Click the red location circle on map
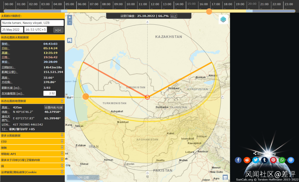This screenshot has height=182, width=299. click(x=147, y=97)
